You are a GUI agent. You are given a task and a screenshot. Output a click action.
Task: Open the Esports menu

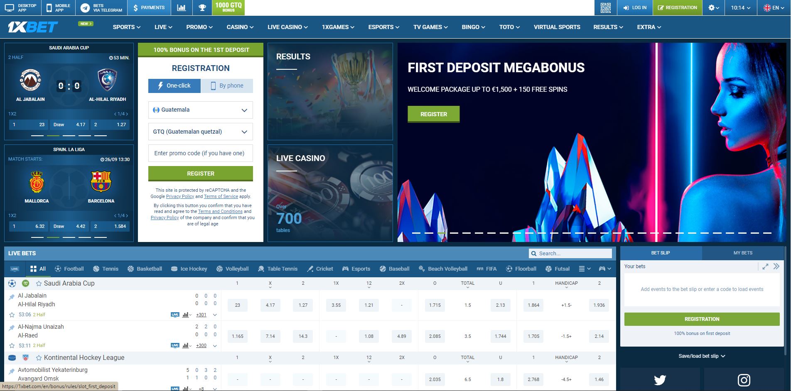(384, 27)
